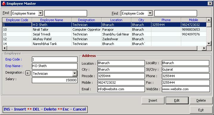
Task: Close the Employee Master window
Action: click(210, 4)
